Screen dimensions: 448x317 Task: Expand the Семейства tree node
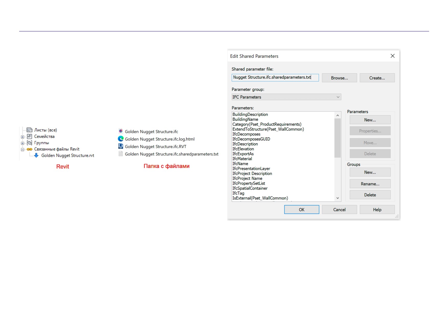23,137
